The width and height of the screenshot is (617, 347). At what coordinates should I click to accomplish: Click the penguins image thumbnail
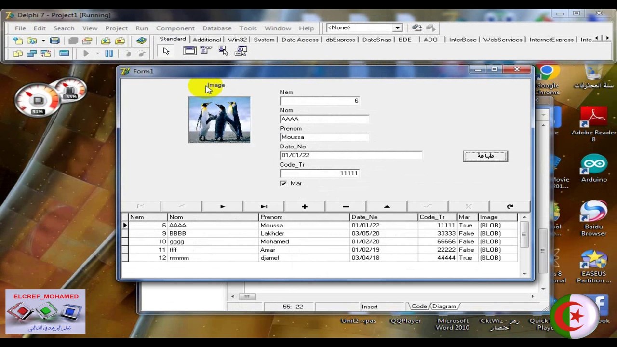point(219,120)
